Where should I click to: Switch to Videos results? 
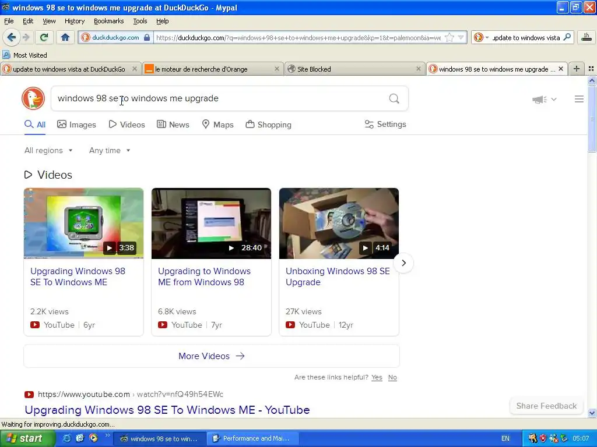tap(127, 125)
